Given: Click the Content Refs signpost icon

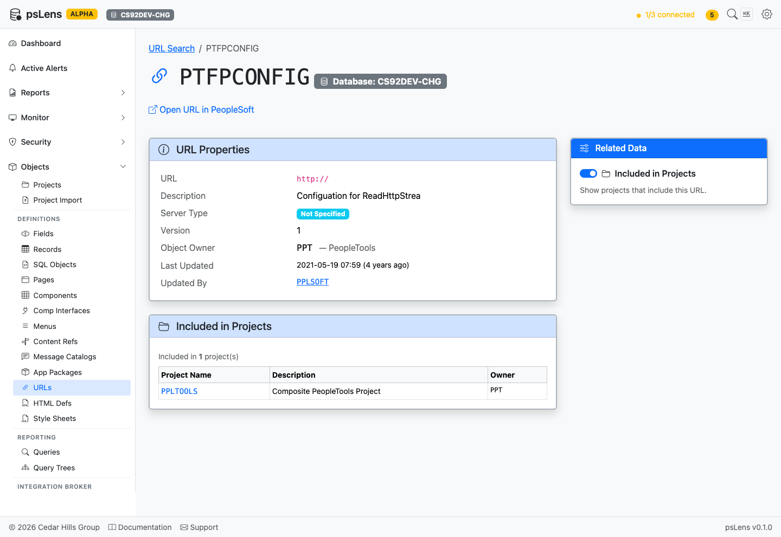Looking at the screenshot, I should click(25, 341).
